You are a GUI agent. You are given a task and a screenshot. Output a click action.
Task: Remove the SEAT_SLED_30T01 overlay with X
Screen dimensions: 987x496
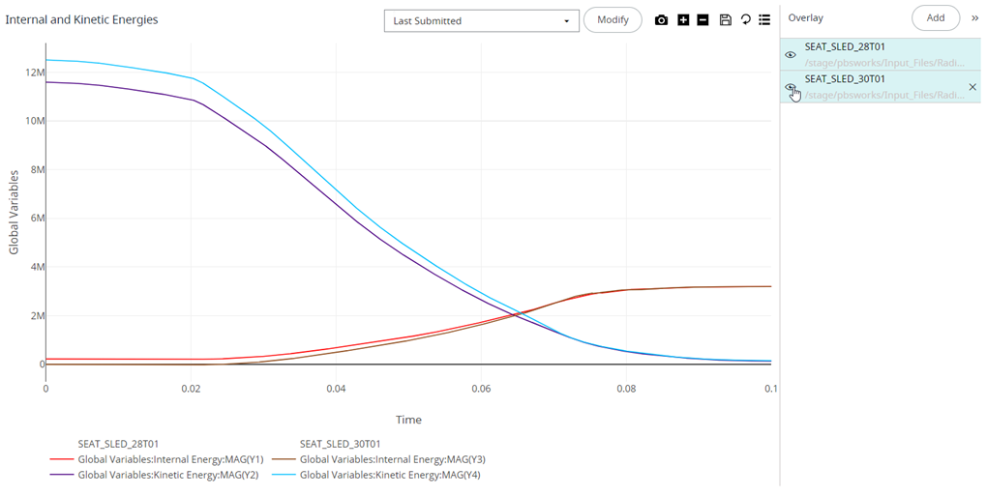972,87
